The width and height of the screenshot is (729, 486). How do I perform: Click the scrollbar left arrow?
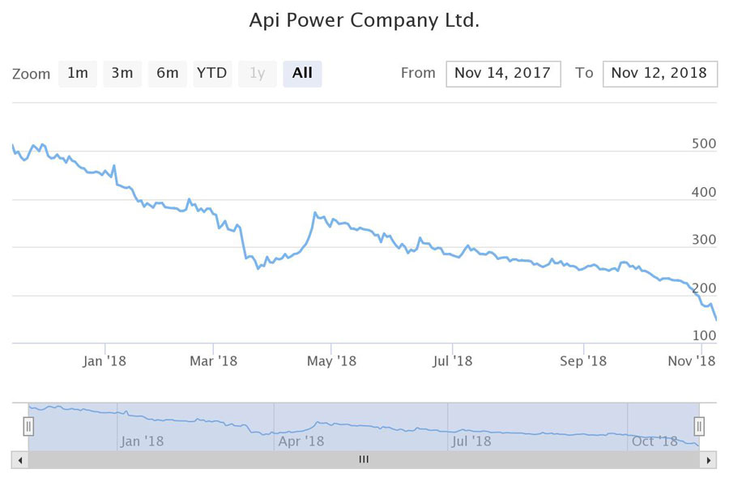point(20,460)
